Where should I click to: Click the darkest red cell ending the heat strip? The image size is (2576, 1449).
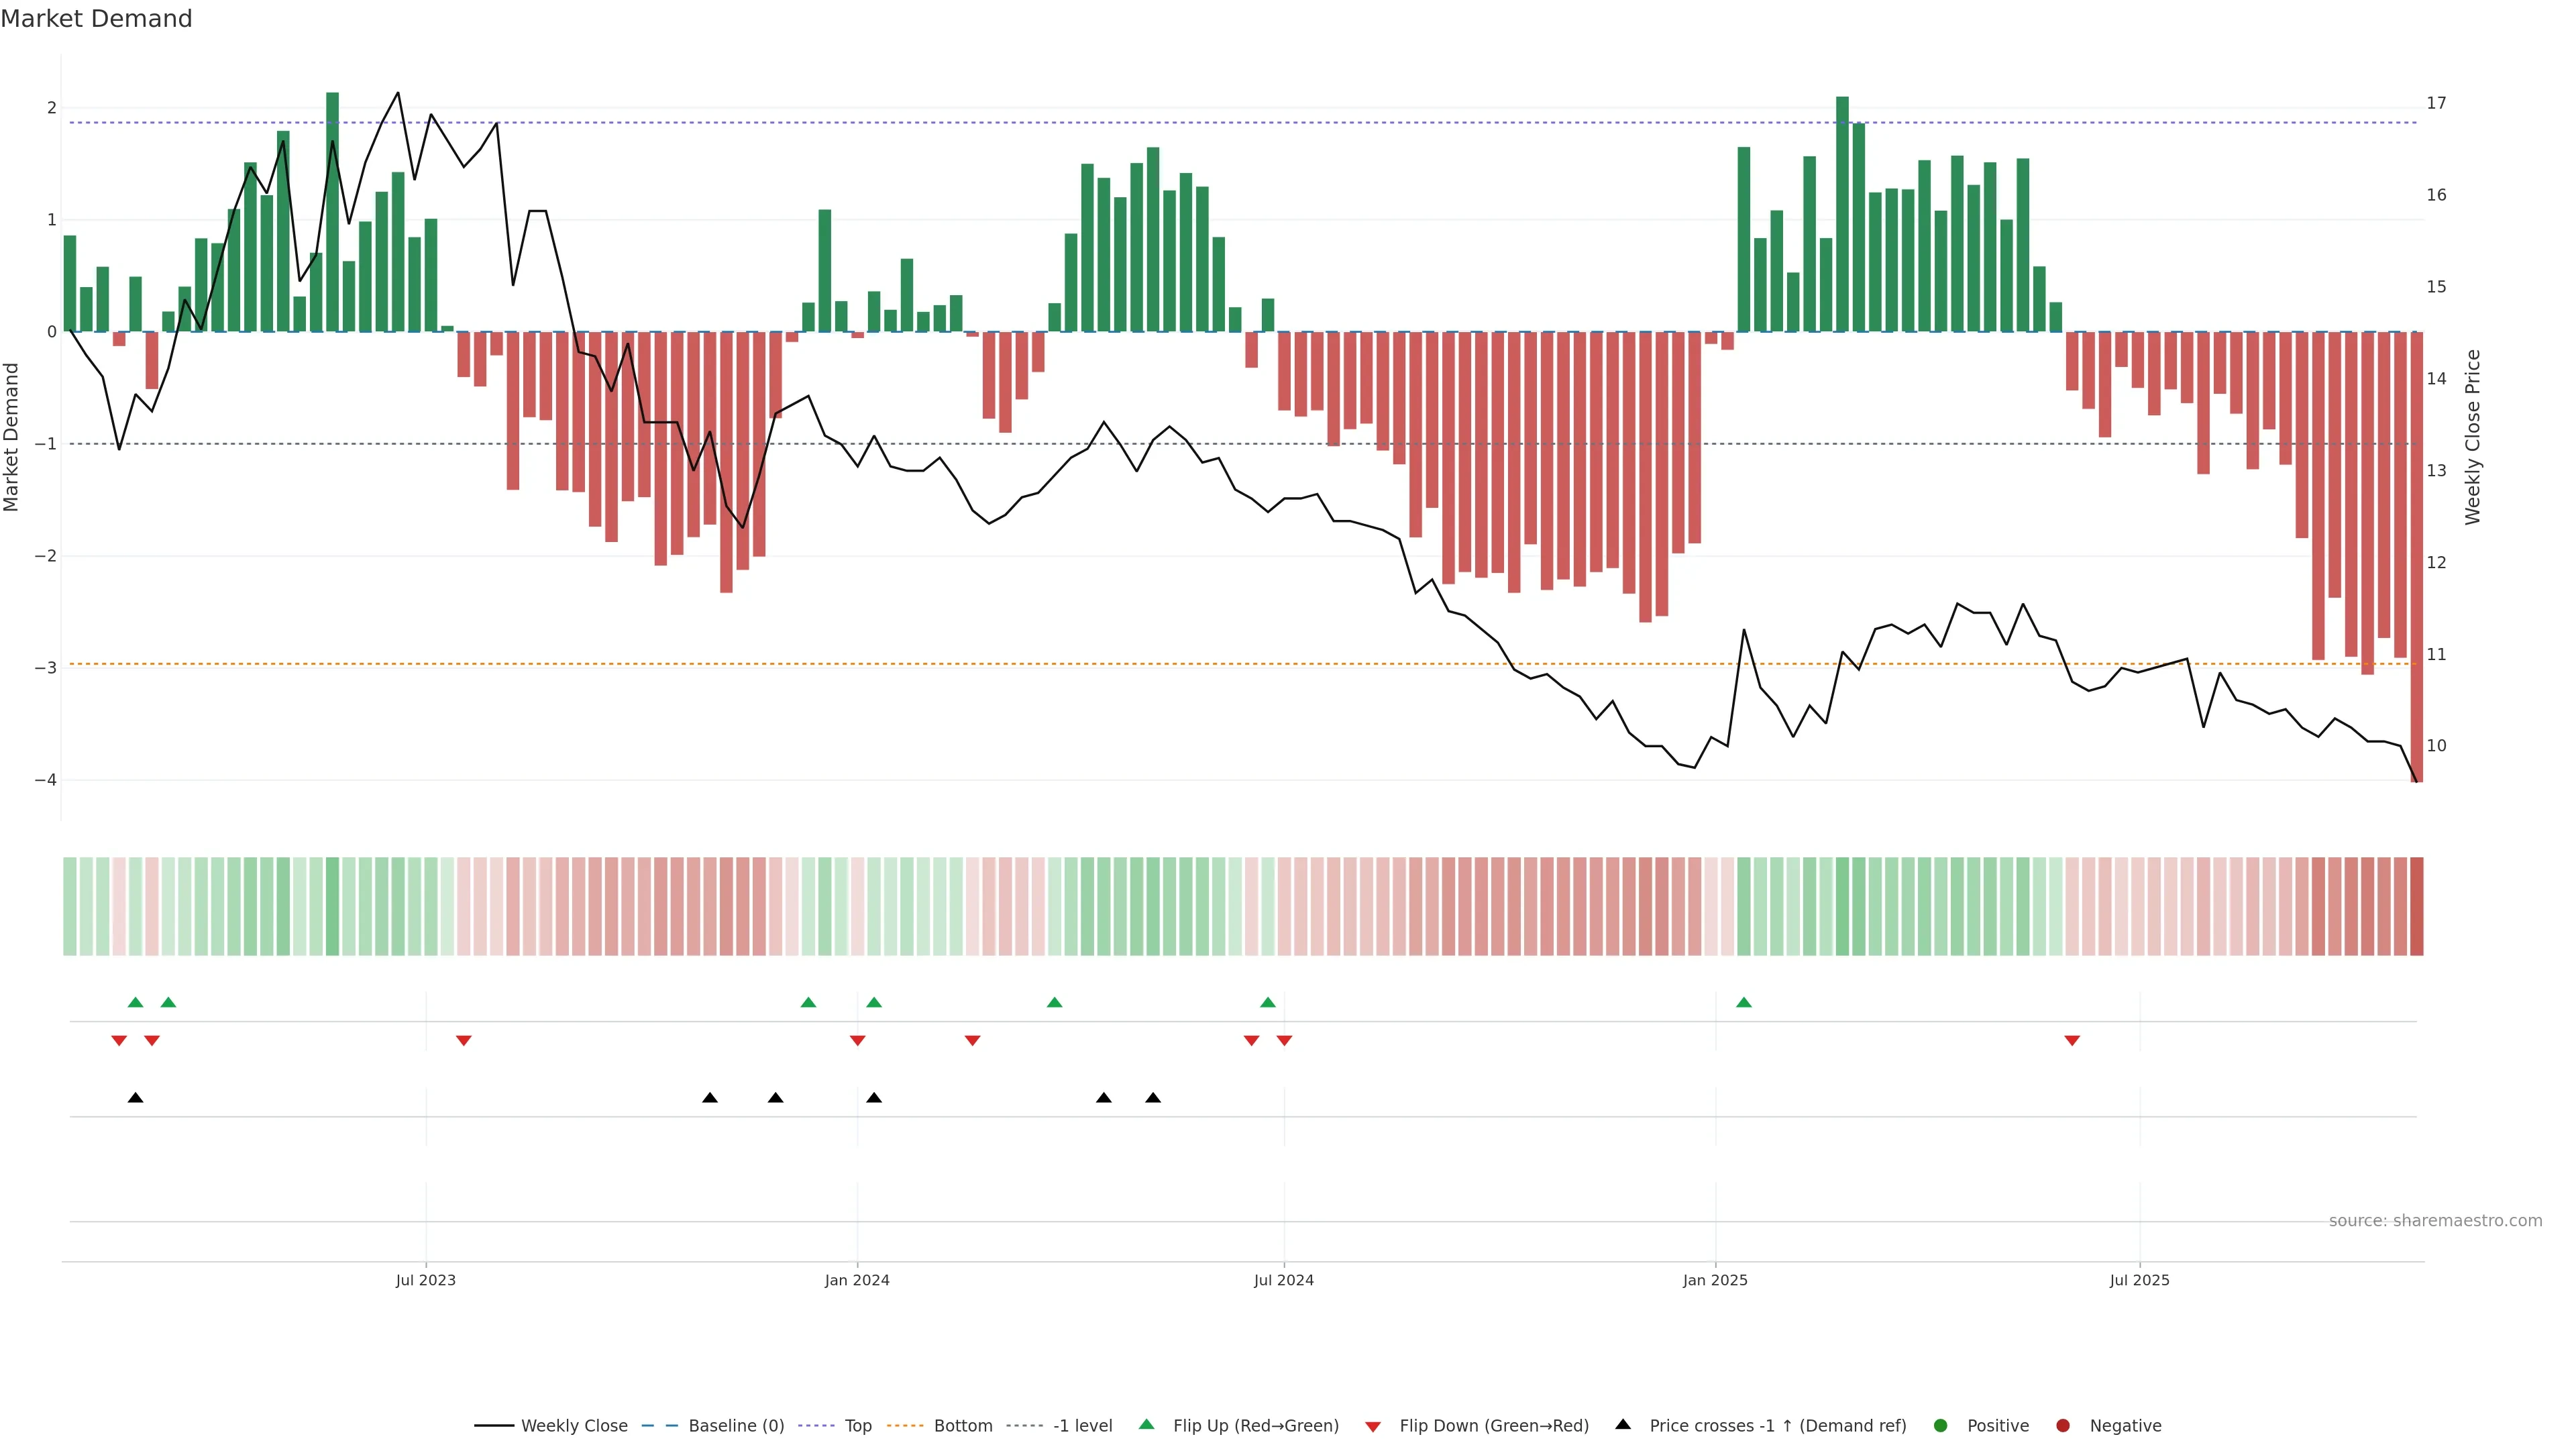tap(2416, 906)
